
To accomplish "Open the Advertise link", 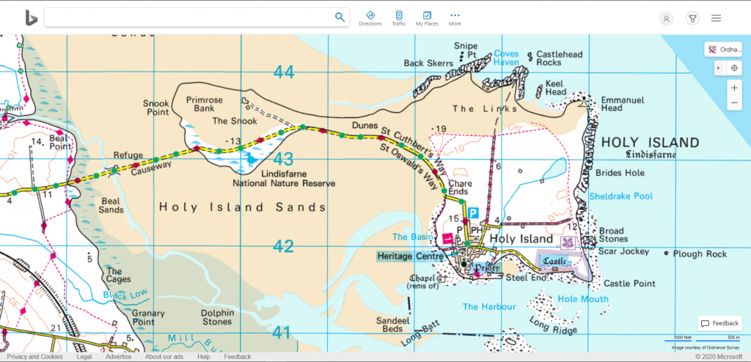I will [x=118, y=357].
